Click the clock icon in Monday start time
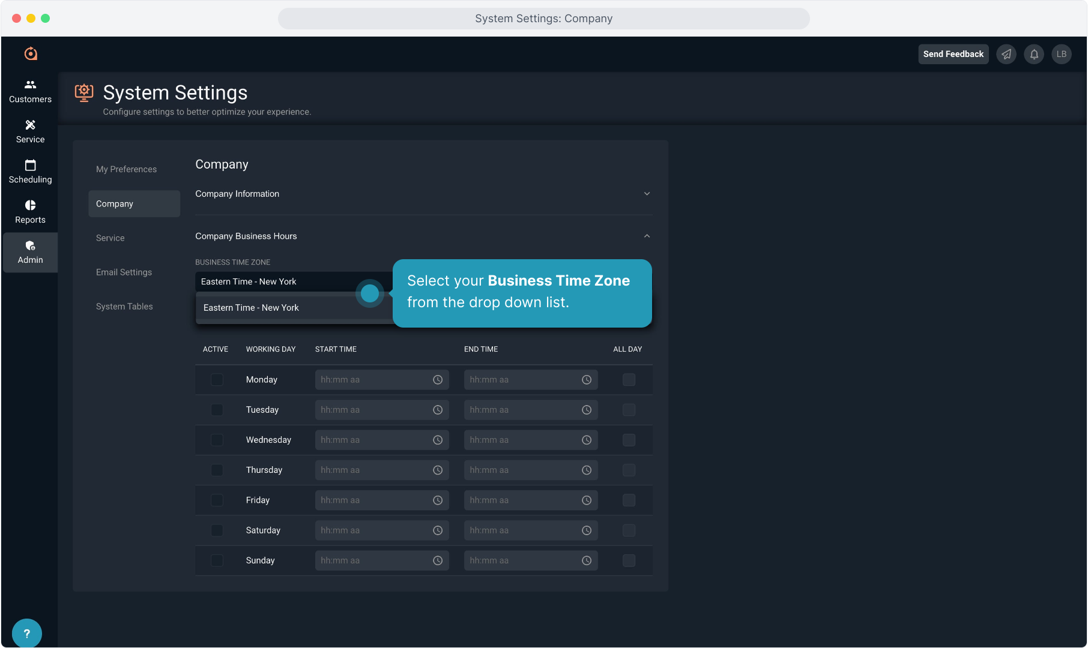Viewport: 1088px width, 648px height. (438, 380)
